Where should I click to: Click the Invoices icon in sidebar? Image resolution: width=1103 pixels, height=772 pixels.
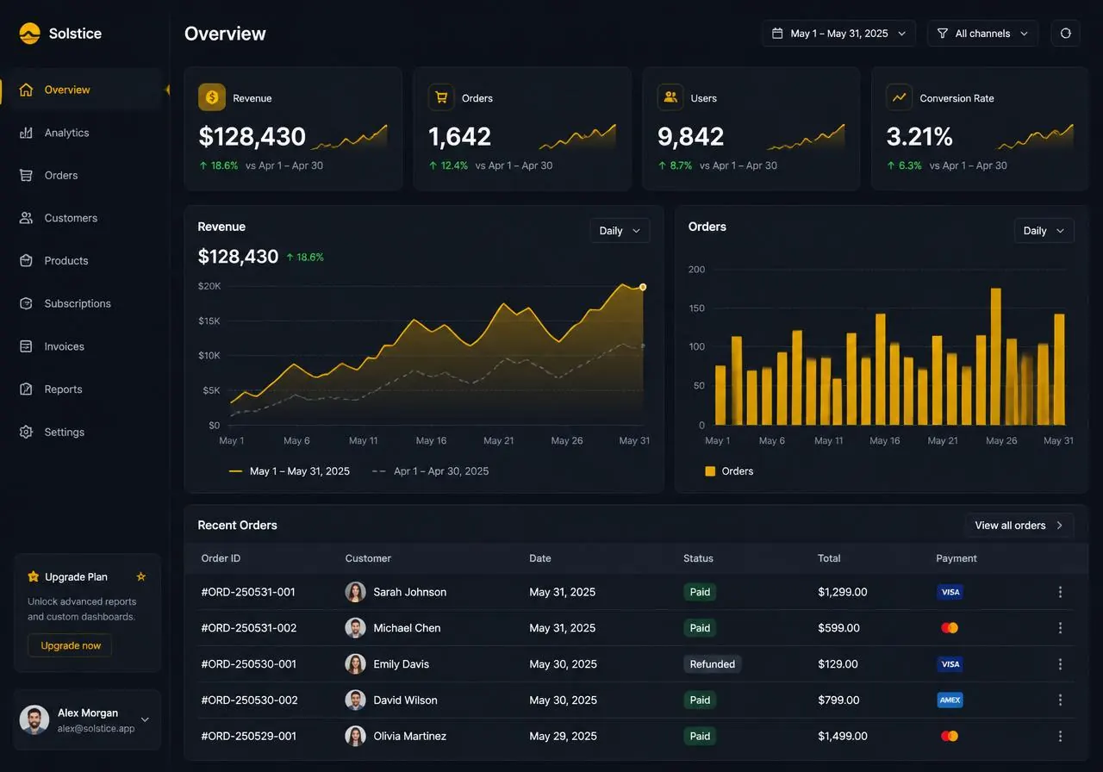pyautogui.click(x=26, y=346)
